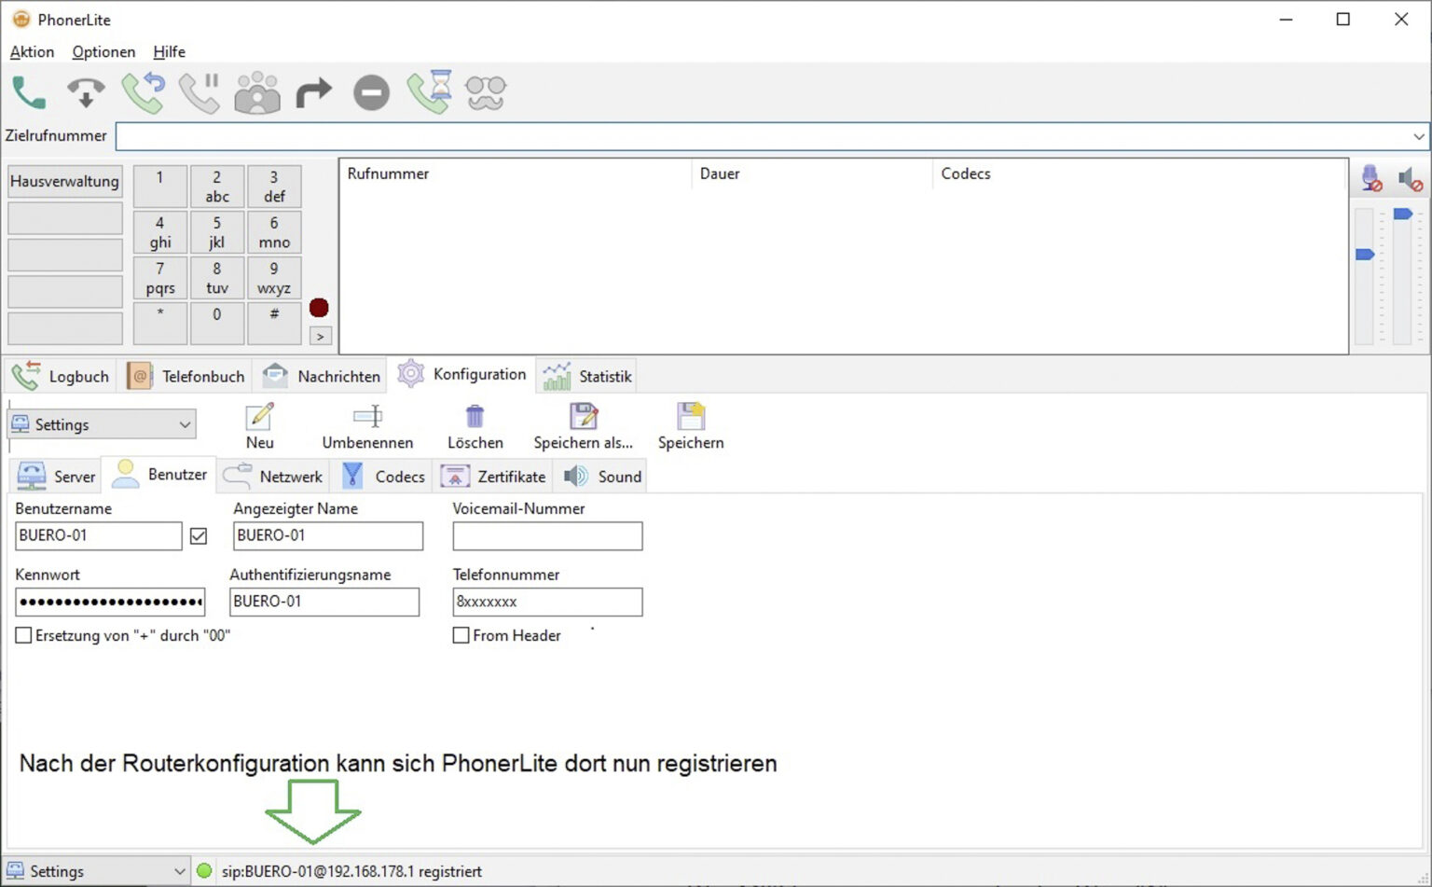The image size is (1432, 887).
Task: Start a call with the green phone icon
Action: tap(28, 90)
